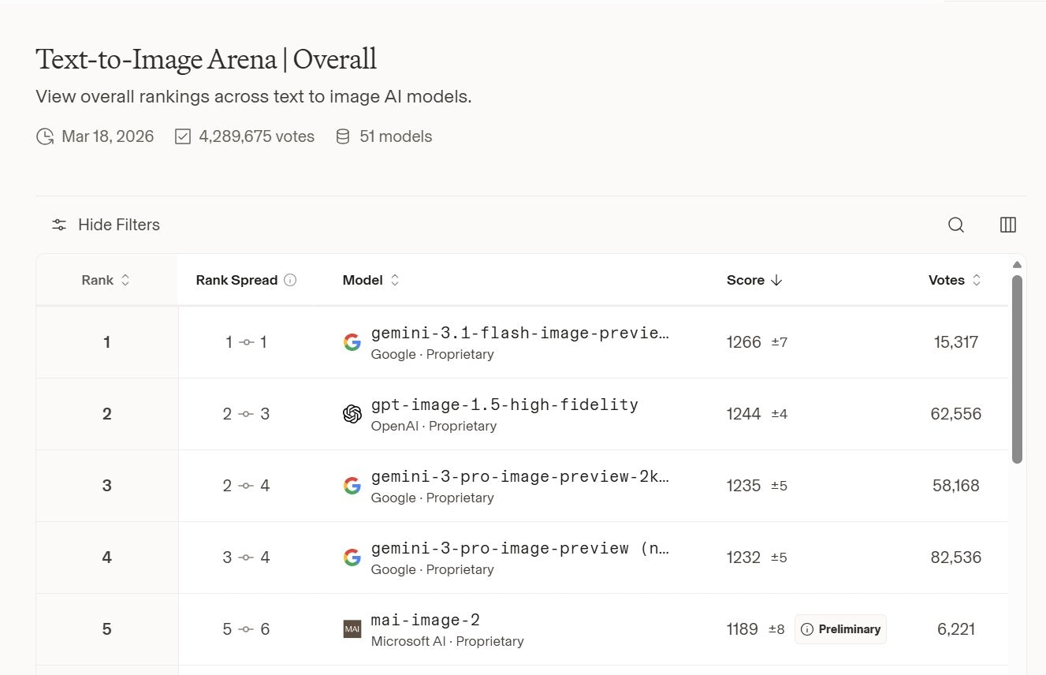
Task: Click the Rank Spread info icon
Action: 290,280
